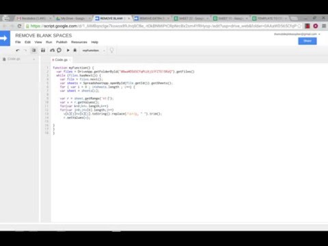Viewport: 328px width, 246px height.
Task: Open the File menu
Action: (18, 42)
